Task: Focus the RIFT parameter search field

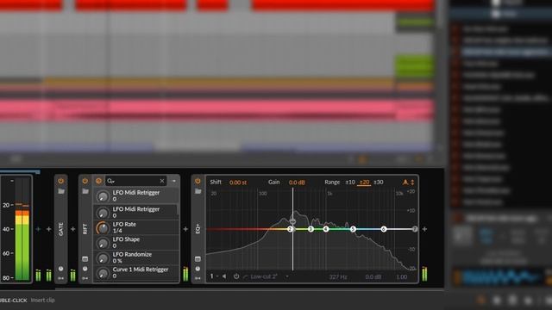Action: [x=135, y=181]
